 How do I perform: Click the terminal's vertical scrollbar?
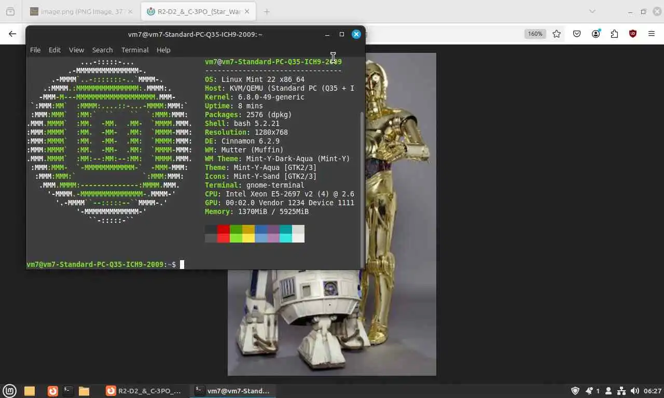coord(362,189)
